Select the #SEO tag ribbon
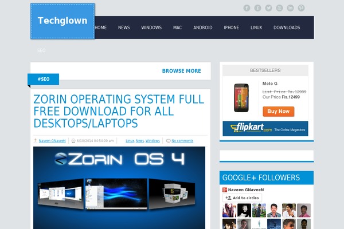This screenshot has width=344, height=229. [x=43, y=79]
